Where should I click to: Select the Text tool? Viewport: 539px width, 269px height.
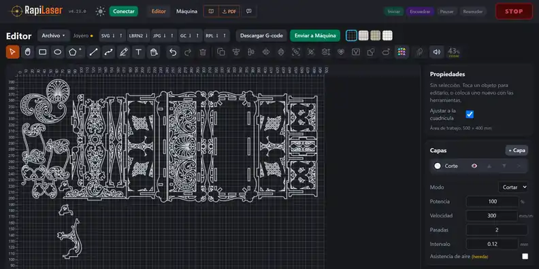point(139,52)
